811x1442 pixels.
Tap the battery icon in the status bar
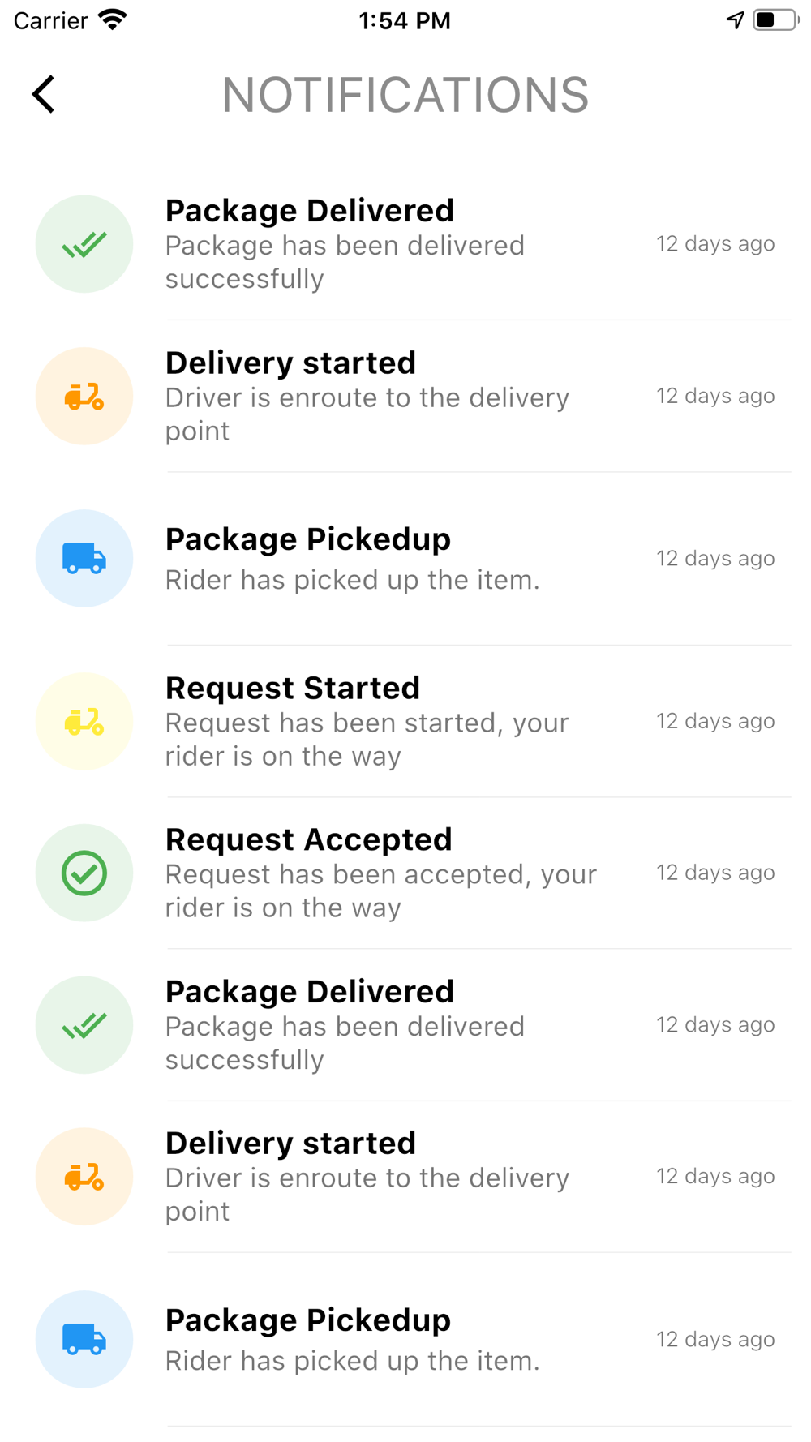[x=775, y=20]
